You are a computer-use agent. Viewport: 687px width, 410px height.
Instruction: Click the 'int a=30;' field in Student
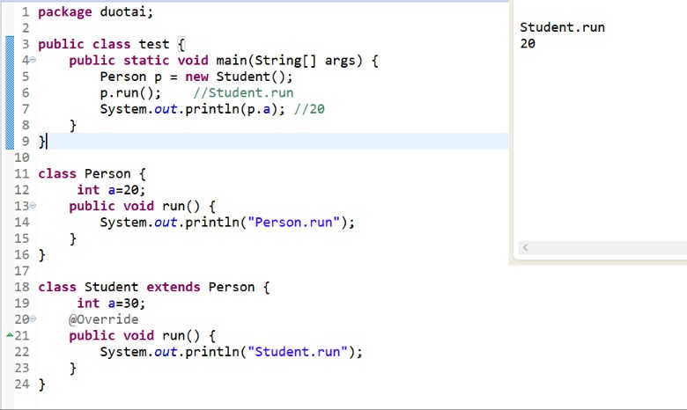111,304
